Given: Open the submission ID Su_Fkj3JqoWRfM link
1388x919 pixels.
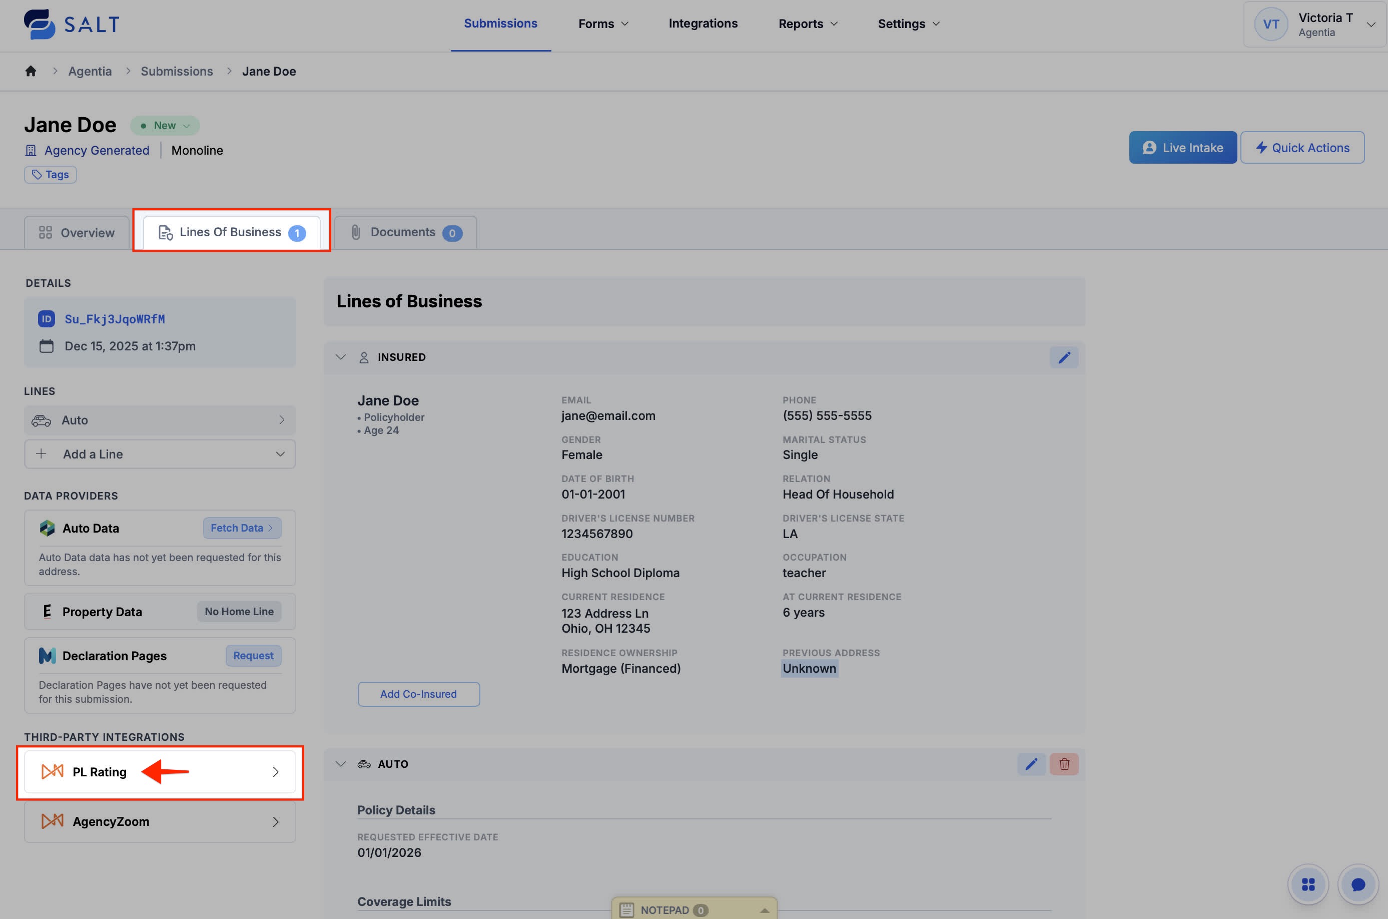Looking at the screenshot, I should (x=114, y=319).
